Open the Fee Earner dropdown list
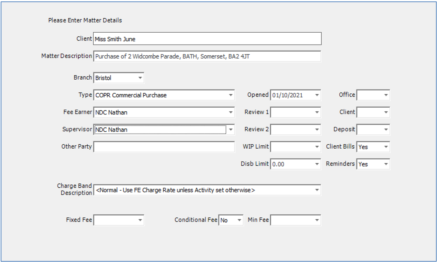 click(x=231, y=112)
